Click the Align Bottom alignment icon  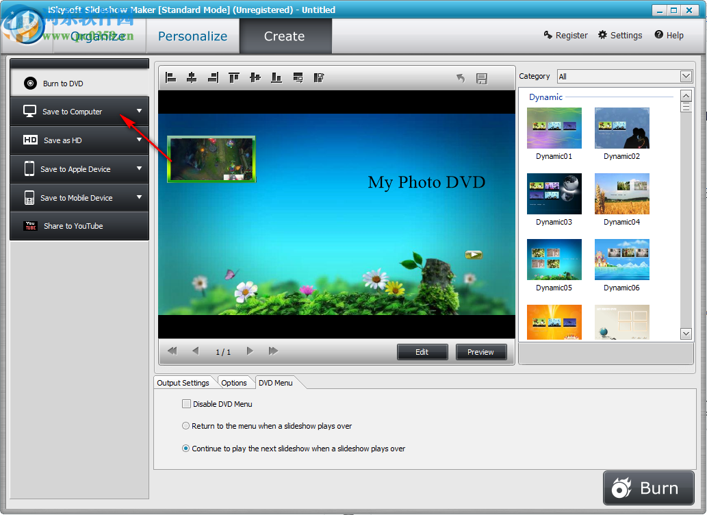(276, 77)
